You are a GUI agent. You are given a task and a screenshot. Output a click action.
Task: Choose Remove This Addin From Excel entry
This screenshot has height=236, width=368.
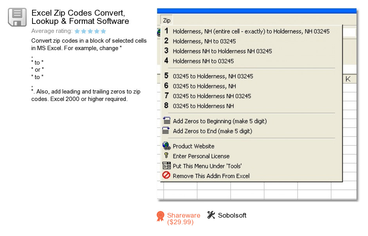(x=251, y=176)
